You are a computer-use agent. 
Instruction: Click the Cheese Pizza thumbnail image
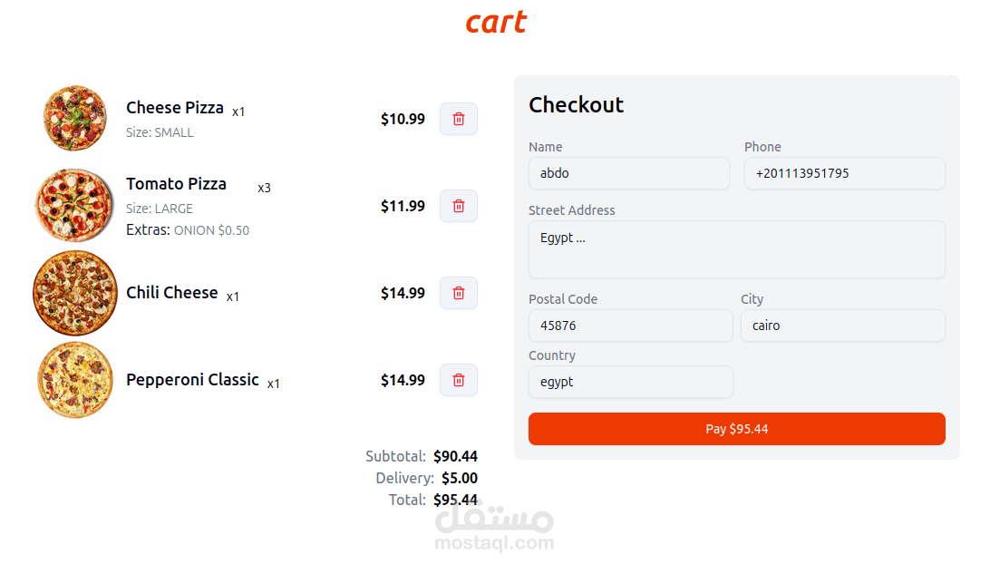tap(75, 118)
